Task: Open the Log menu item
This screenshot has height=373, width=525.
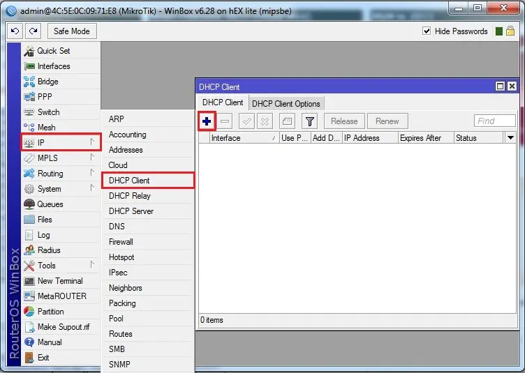Action: (61, 235)
